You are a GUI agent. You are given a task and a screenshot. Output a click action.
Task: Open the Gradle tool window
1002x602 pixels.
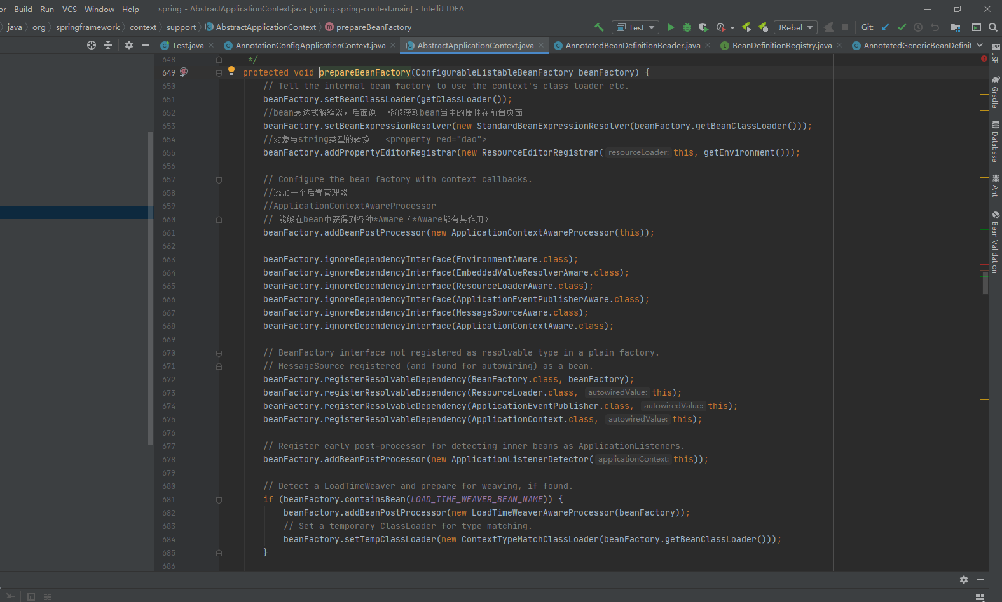click(995, 92)
